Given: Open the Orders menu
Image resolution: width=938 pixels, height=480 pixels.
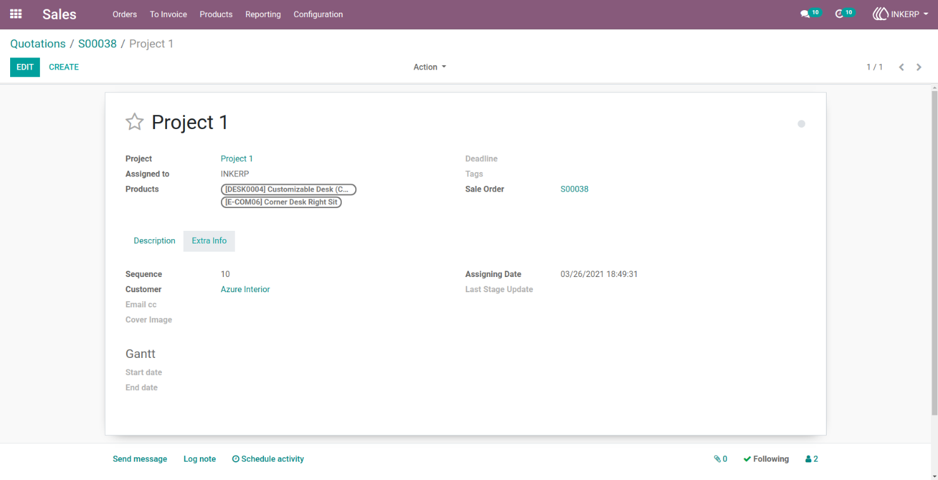Looking at the screenshot, I should [125, 14].
